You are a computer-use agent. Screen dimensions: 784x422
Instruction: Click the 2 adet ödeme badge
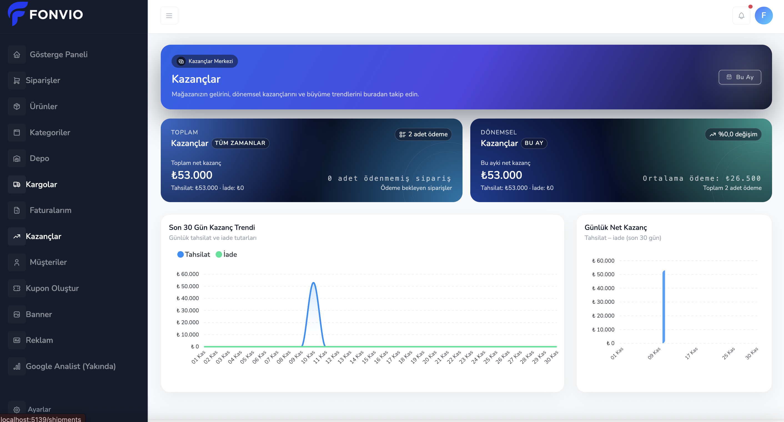click(423, 134)
